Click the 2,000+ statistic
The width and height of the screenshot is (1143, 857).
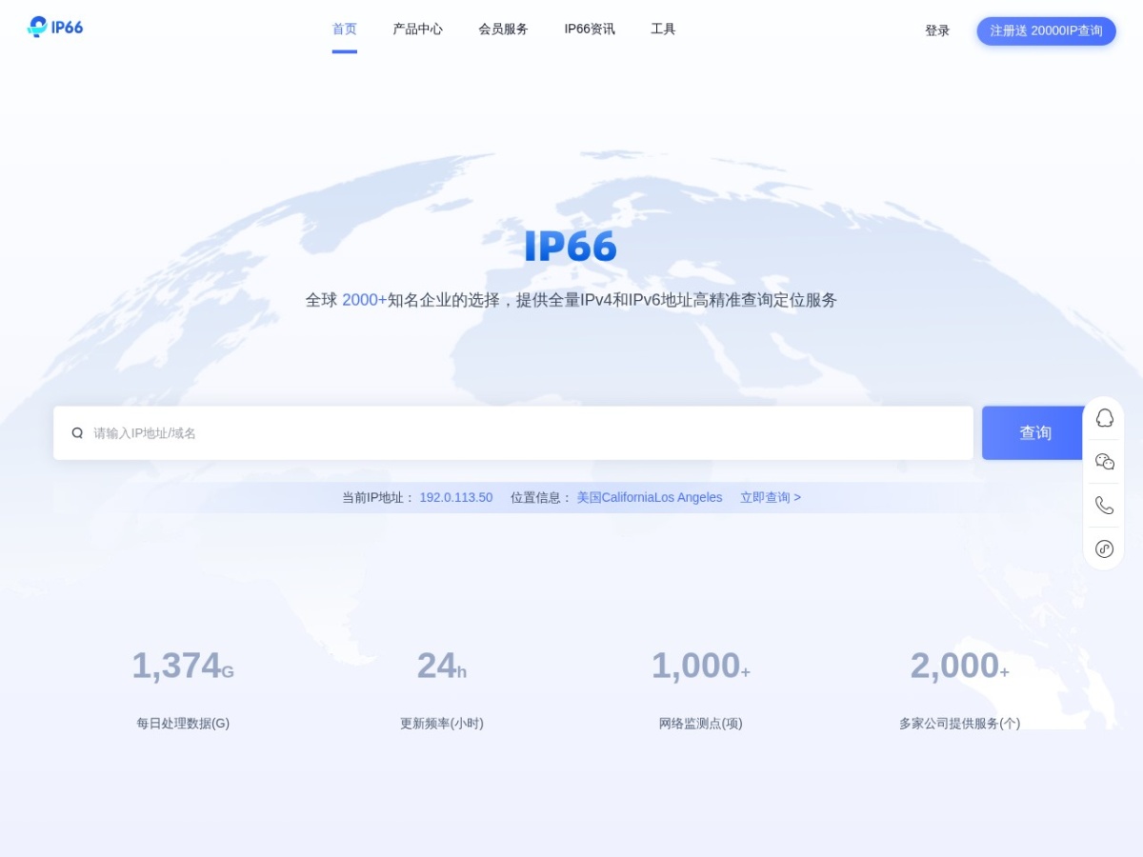coord(960,666)
